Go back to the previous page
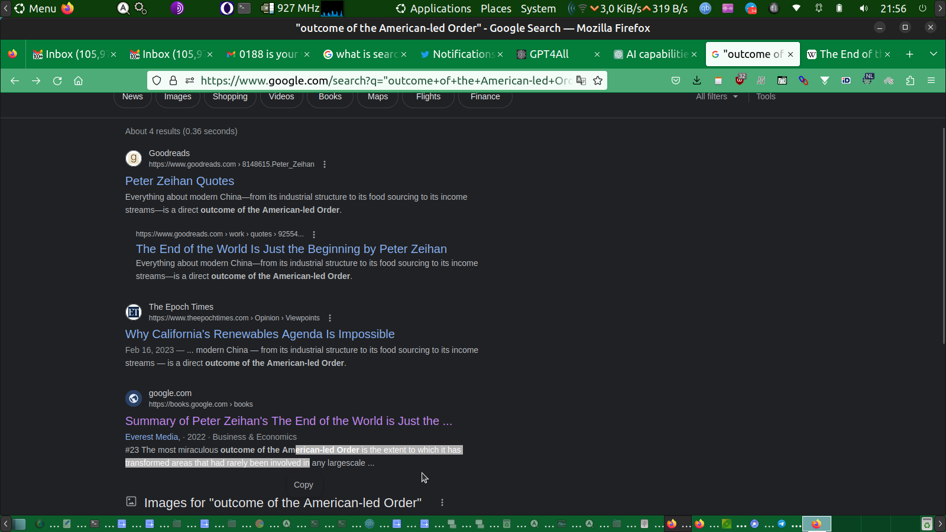Viewport: 946px width, 532px height. coord(15,80)
